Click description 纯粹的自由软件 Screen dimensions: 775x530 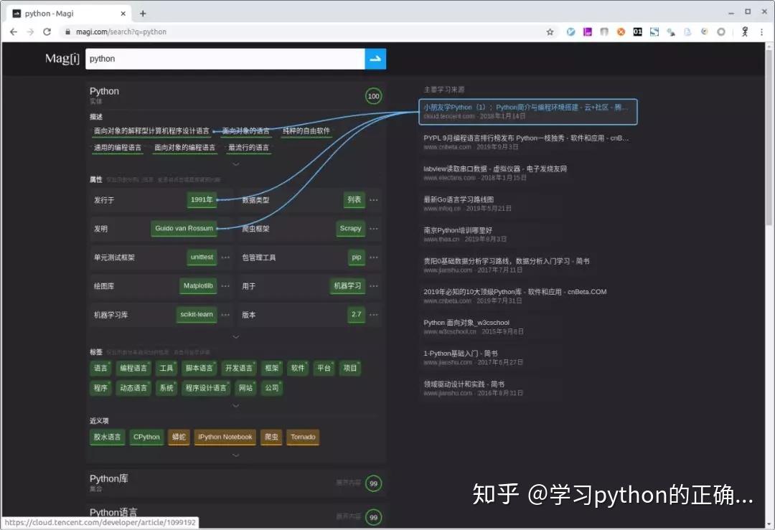tap(306, 131)
